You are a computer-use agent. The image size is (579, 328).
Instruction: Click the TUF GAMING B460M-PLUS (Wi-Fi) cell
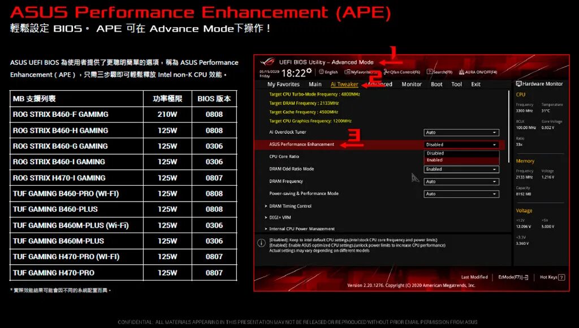(x=76, y=225)
